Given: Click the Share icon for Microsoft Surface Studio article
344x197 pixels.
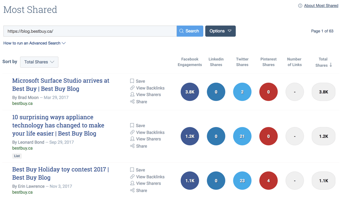Looking at the screenshot, I should click(132, 102).
